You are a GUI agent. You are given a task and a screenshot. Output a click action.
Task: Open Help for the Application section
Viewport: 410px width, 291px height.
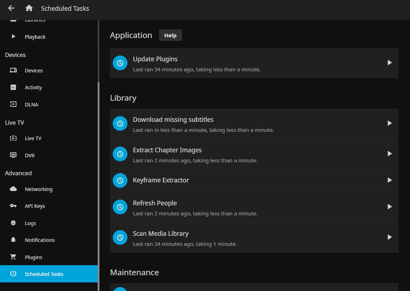(170, 35)
